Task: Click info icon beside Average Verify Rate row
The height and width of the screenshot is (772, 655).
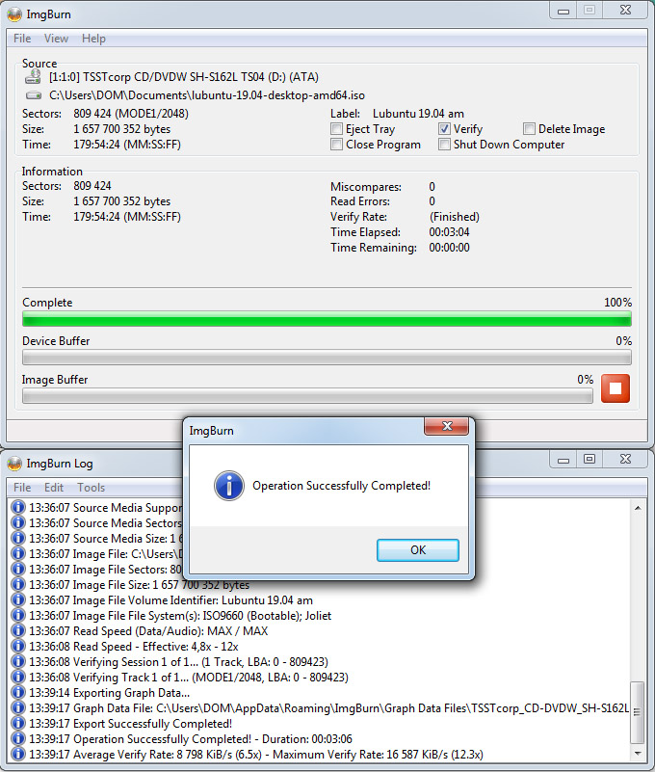Action: (x=17, y=754)
